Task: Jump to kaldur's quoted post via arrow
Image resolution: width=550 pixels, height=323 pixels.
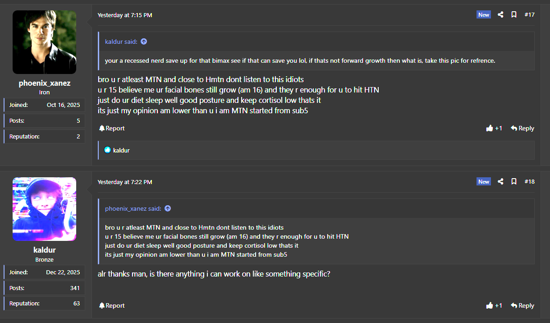Action: (x=144, y=42)
